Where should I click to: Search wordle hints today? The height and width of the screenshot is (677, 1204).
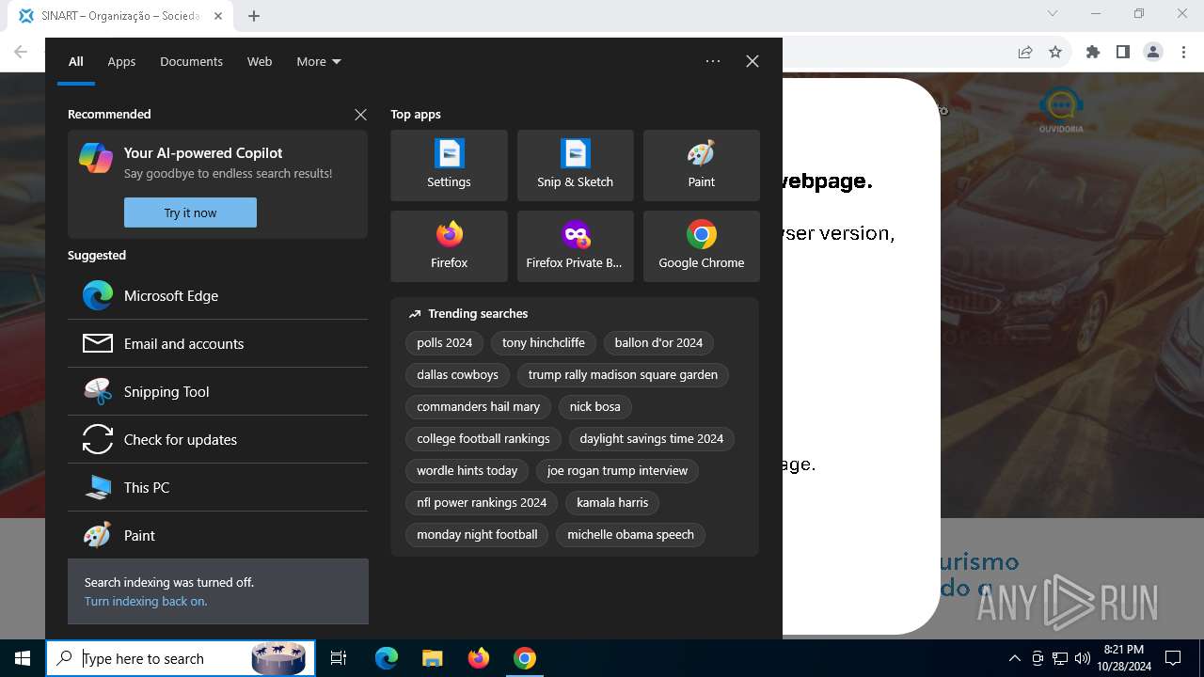coord(467,471)
